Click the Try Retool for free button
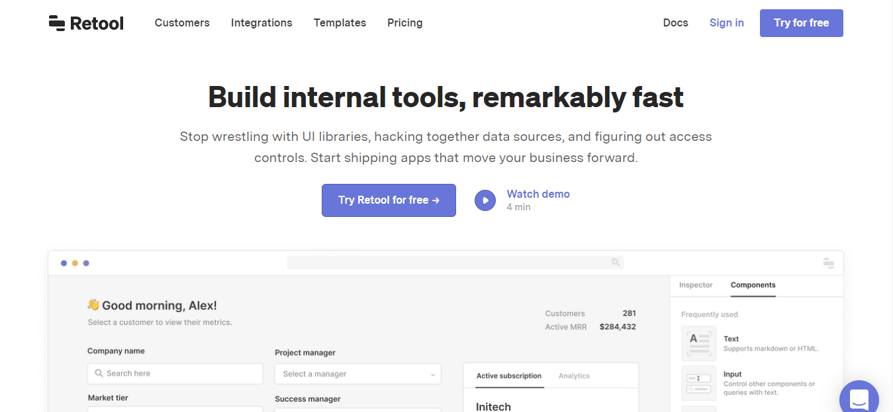 [389, 200]
